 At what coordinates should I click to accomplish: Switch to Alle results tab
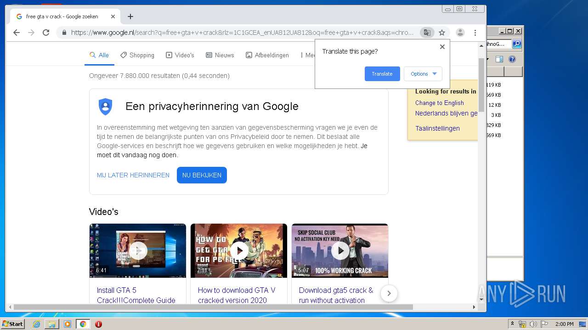(99, 55)
